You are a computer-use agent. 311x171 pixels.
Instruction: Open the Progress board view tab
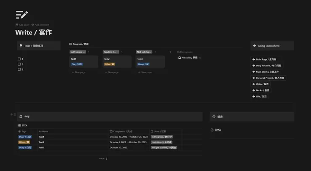(79, 44)
